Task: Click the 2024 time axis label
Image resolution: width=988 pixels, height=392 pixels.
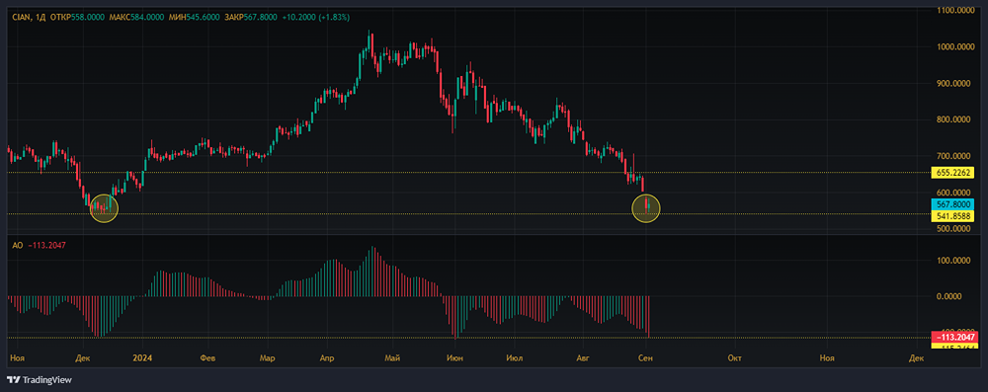Action: coord(142,358)
